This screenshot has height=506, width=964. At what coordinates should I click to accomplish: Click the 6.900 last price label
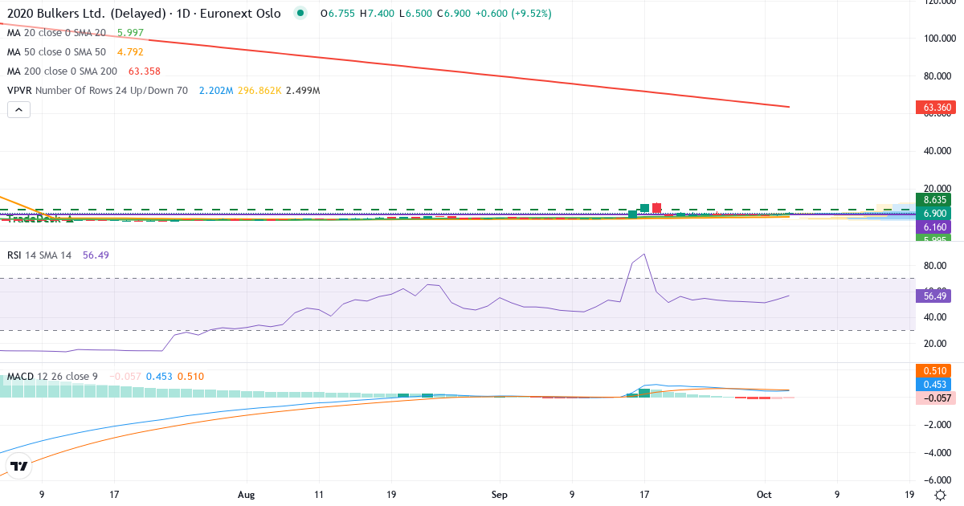pos(933,214)
